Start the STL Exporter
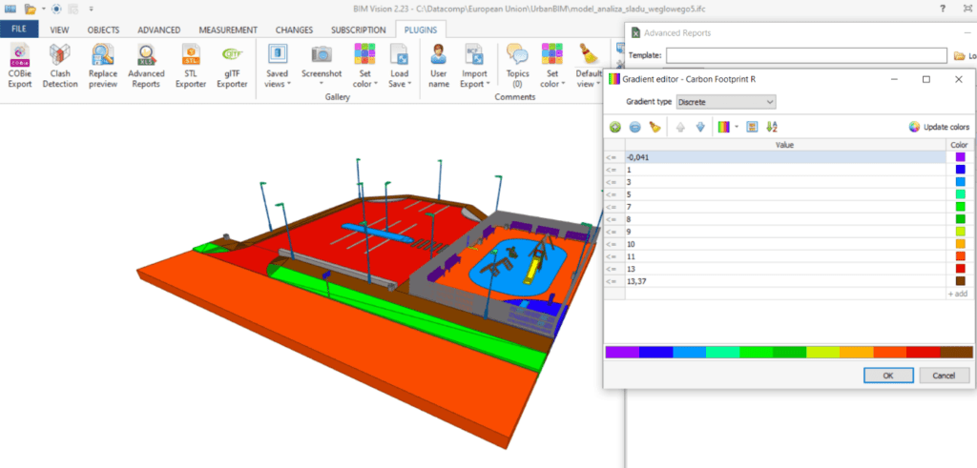977x468 pixels. coord(189,65)
